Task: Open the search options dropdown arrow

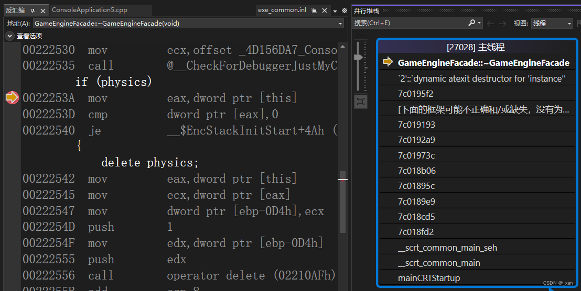Action: [479, 23]
